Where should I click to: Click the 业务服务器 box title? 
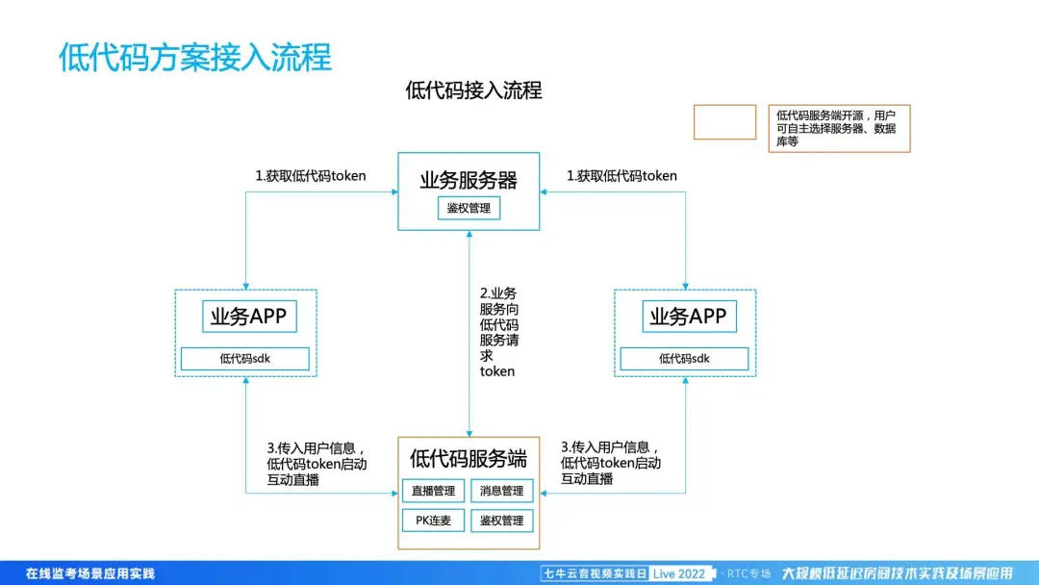point(469,180)
